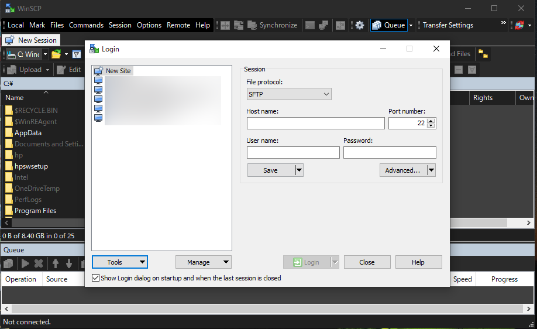537x329 pixels.
Task: Show hidden toolbar items via chevron
Action: pos(503,23)
